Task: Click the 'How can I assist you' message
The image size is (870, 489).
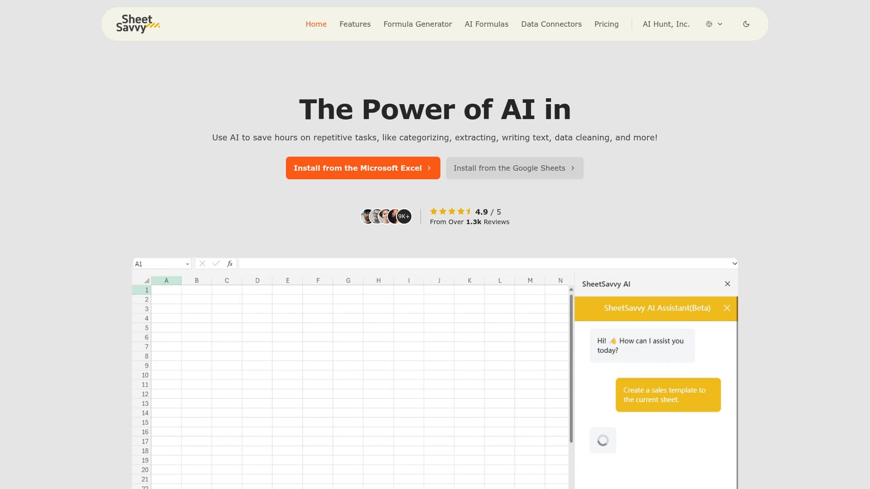Action: coord(642,346)
